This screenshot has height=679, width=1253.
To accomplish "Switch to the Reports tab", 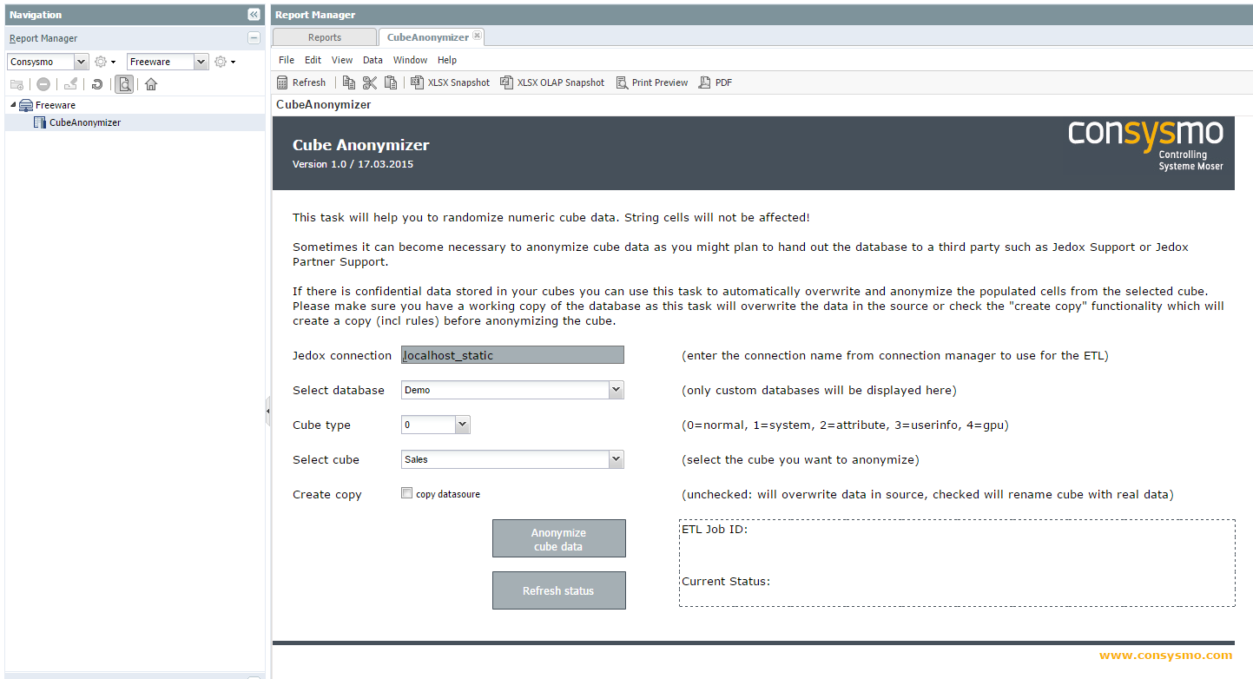I will [x=325, y=37].
